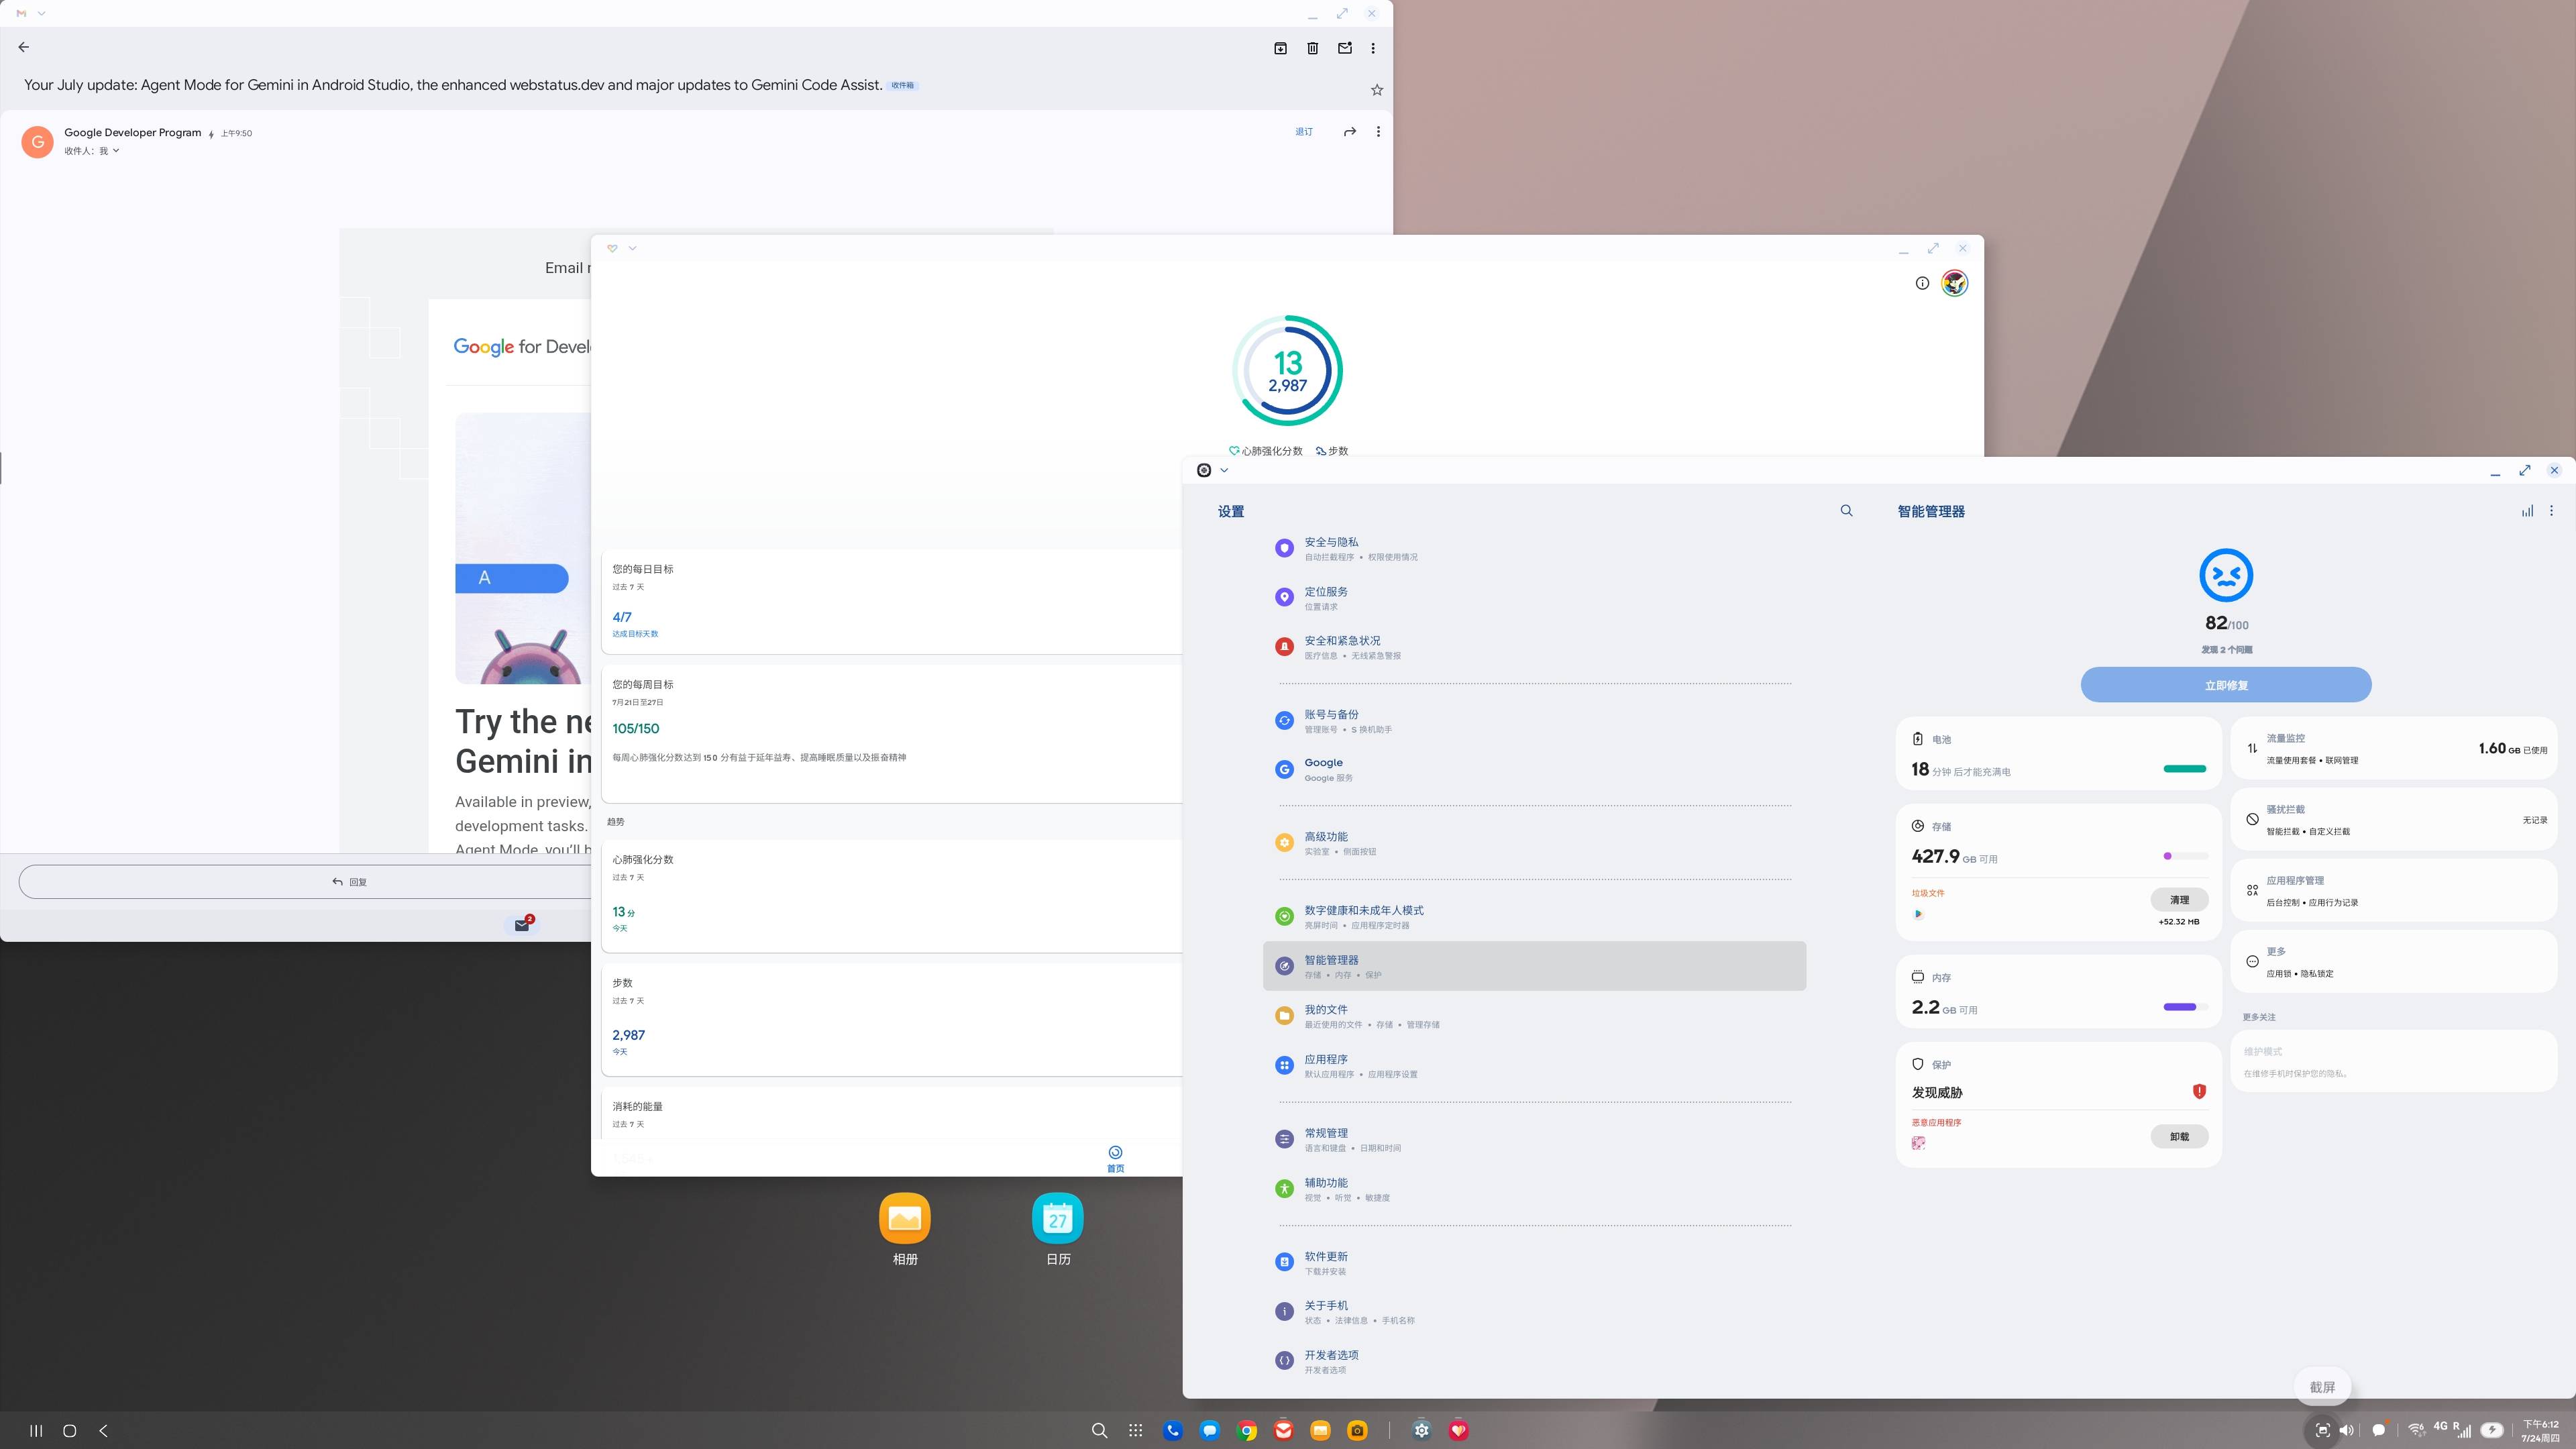Open the 电池 battery card
Image resolution: width=2576 pixels, height=1449 pixels.
[x=2058, y=754]
